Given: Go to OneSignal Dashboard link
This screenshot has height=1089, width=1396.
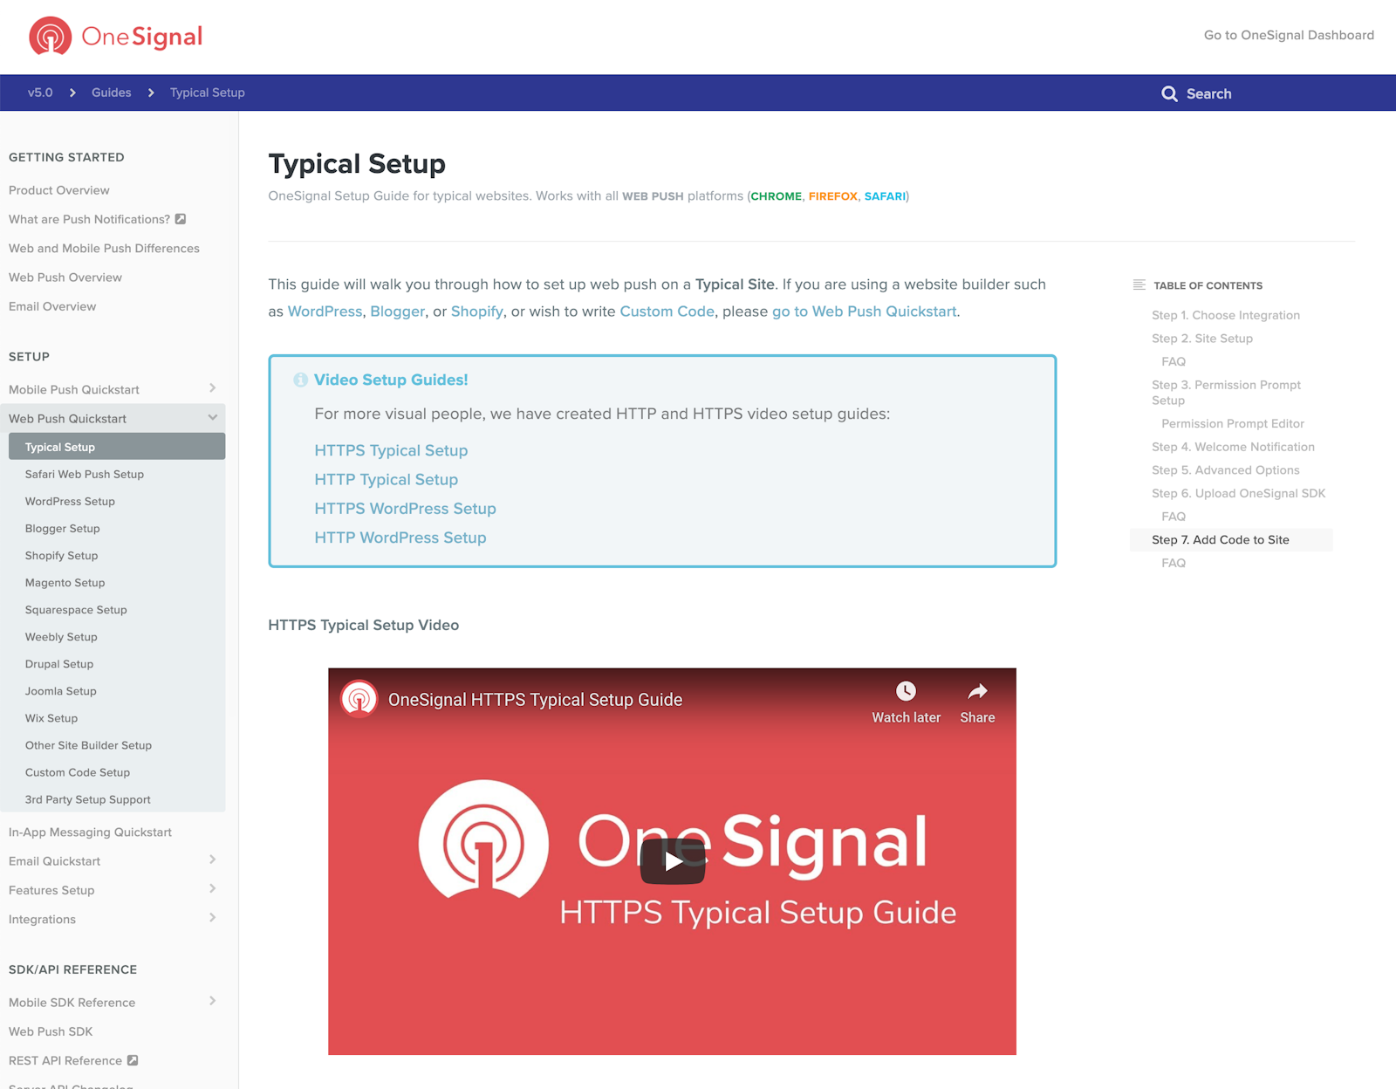Looking at the screenshot, I should 1289,35.
